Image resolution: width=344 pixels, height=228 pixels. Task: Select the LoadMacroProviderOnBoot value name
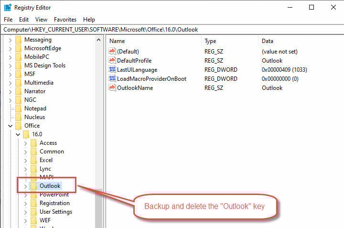(x=151, y=79)
